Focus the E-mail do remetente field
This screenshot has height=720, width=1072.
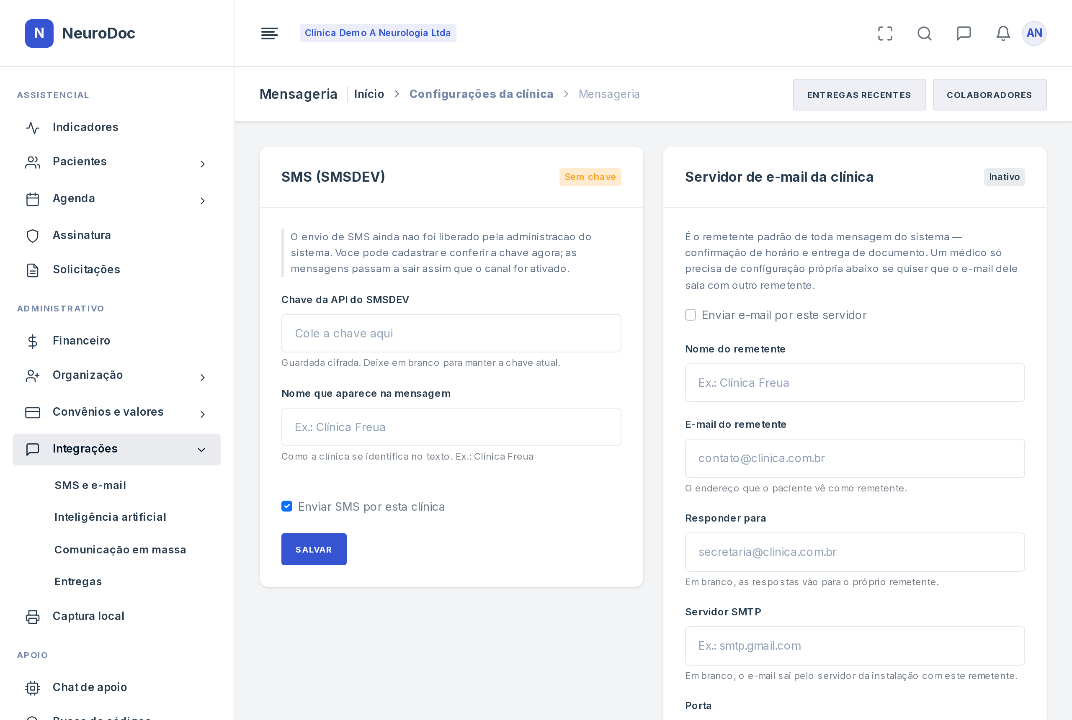click(x=855, y=458)
